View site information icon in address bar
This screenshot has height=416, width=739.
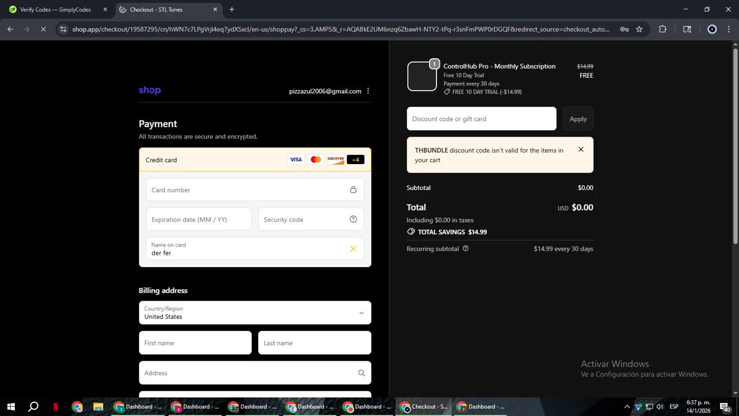(63, 29)
